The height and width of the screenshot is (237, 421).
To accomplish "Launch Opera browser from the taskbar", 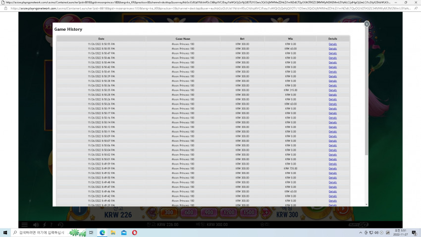I will [x=135, y=233].
